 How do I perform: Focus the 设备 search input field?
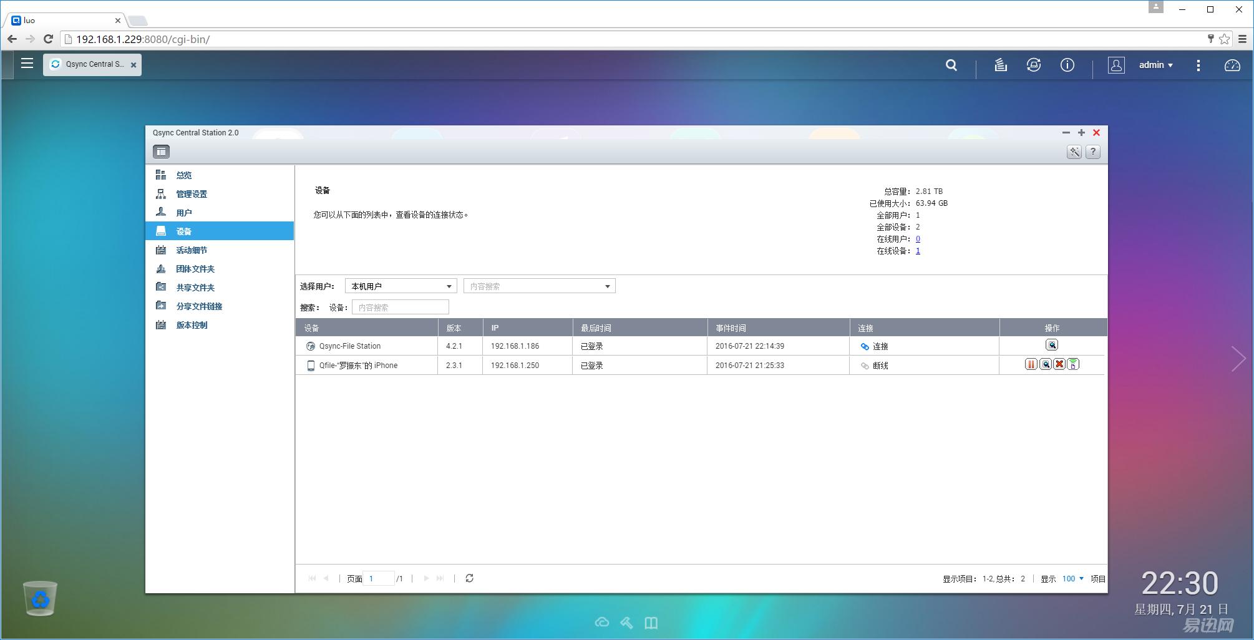(x=401, y=308)
